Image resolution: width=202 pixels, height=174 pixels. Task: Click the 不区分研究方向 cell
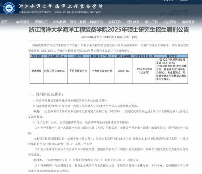pos(78,71)
